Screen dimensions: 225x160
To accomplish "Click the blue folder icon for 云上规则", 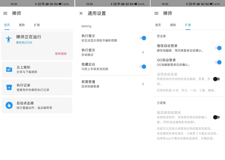I will click(9, 69).
